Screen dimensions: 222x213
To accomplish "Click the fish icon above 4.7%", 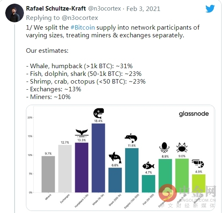I will (x=148, y=166).
